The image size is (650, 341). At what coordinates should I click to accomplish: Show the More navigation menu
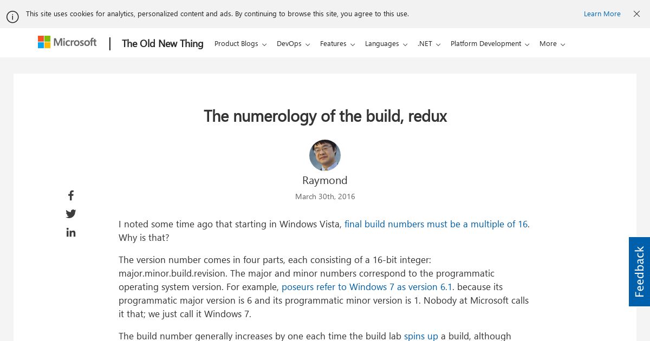[x=552, y=44]
